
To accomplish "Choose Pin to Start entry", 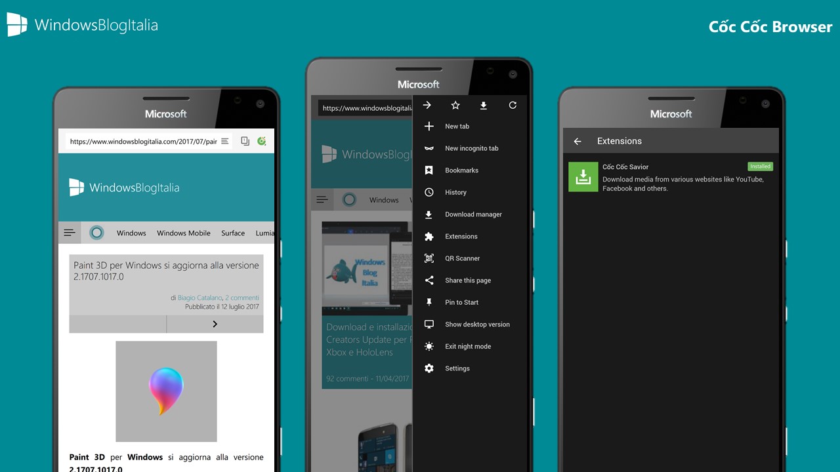I will point(470,302).
